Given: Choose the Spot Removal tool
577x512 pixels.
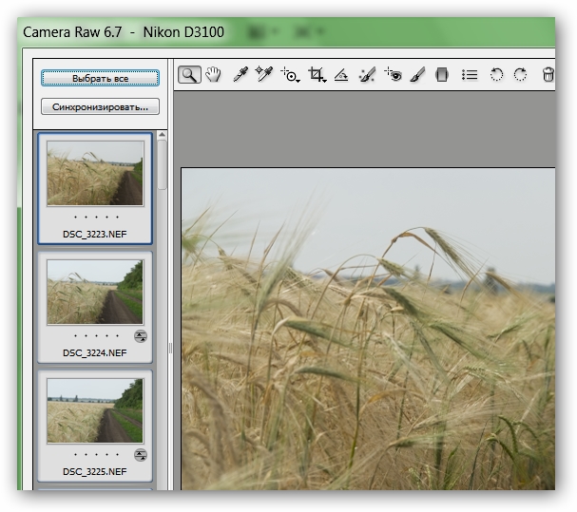Looking at the screenshot, I should click(367, 75).
